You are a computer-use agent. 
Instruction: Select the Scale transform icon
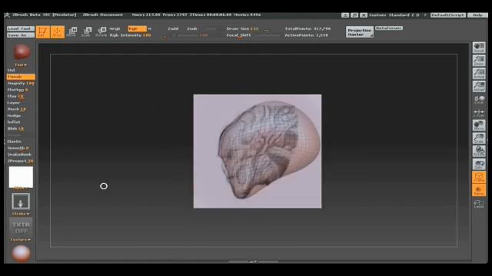click(x=86, y=31)
